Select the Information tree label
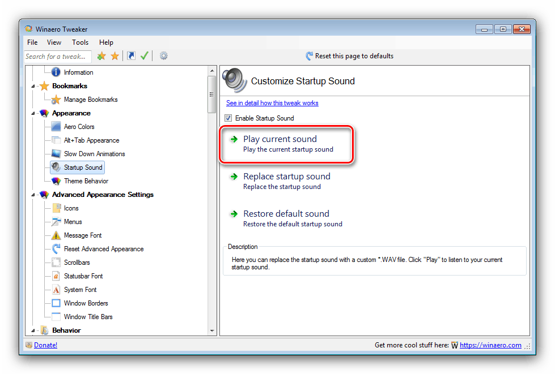This screenshot has width=555, height=374. pyautogui.click(x=78, y=72)
